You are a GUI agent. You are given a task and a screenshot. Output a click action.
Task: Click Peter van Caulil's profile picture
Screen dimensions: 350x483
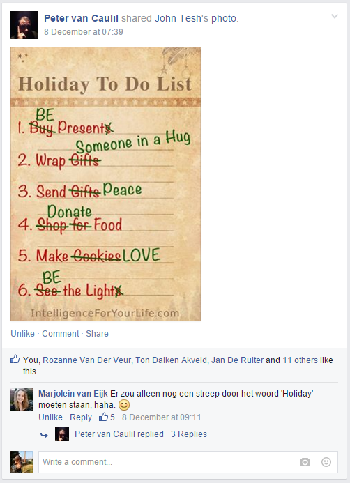click(24, 25)
